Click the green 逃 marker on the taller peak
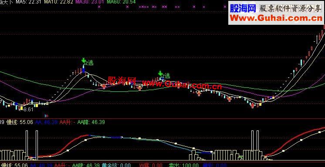This screenshot has height=167, width=325. (x=91, y=63)
